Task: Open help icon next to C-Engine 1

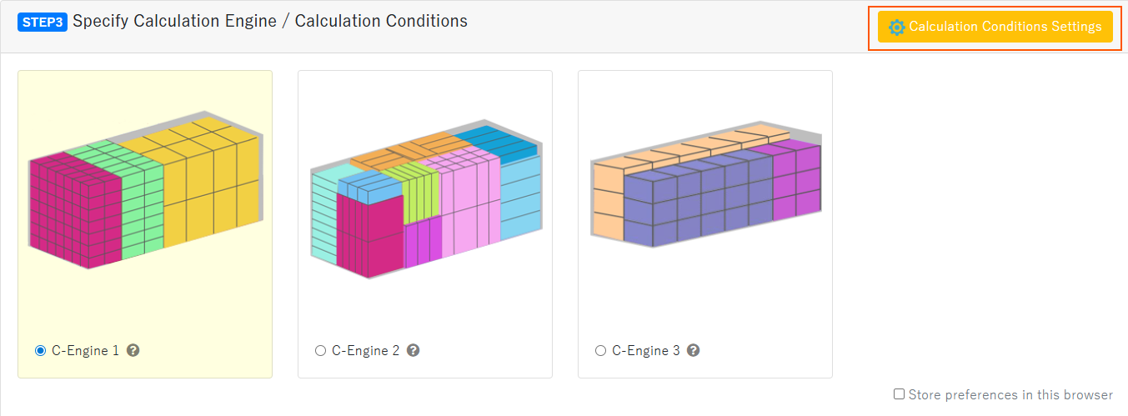Action: click(133, 351)
